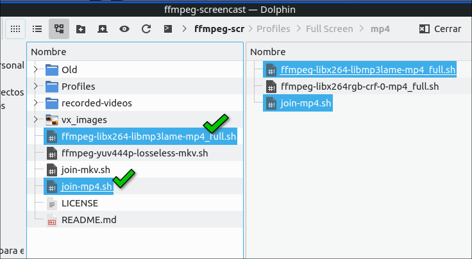Click script icon of left ffmpeg-libx264-libmp3lame-mp4_full.sh
This screenshot has width=472, height=259.
tap(52, 137)
